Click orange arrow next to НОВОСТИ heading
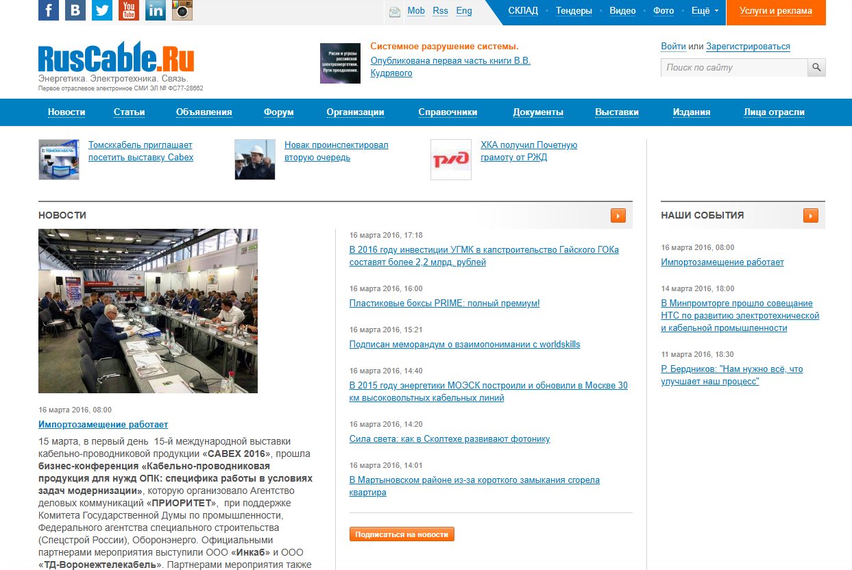 (x=618, y=216)
